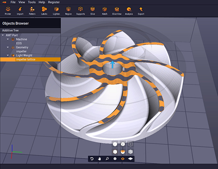Run the Analysis tool
Screen dimensions: 218x169
pyautogui.click(x=129, y=10)
